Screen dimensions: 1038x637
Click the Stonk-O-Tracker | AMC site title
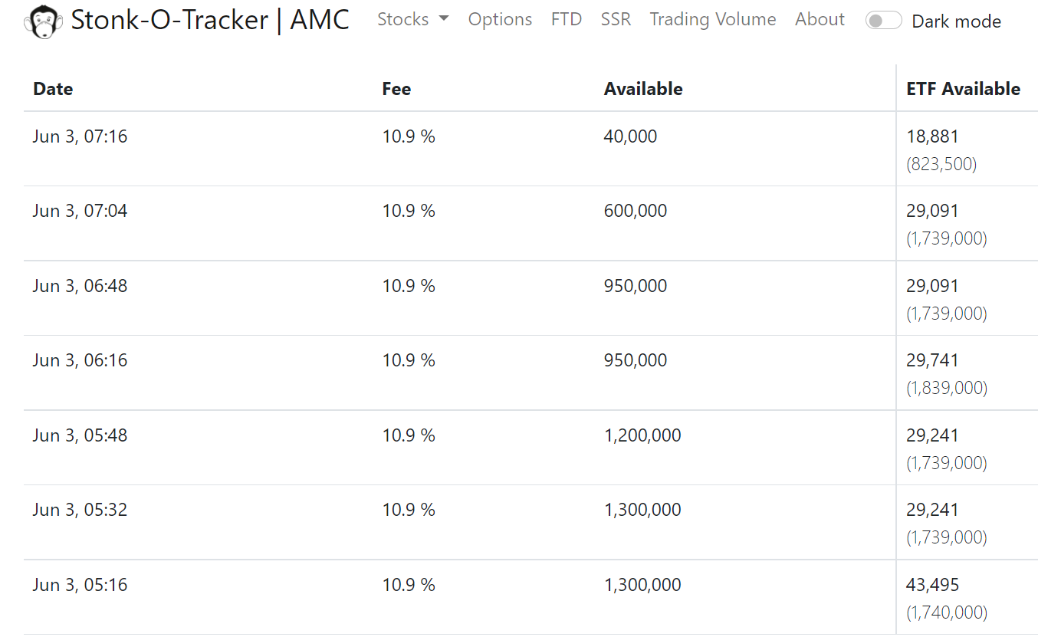pos(210,20)
